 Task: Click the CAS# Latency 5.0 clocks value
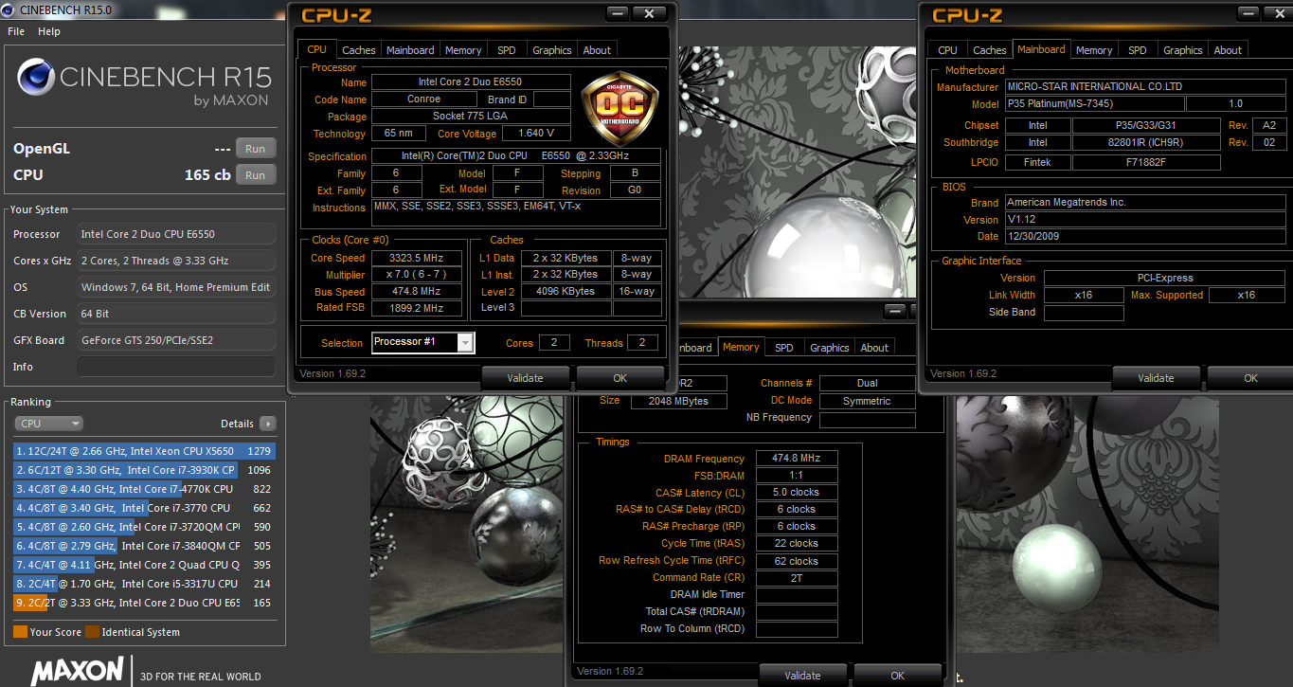(x=797, y=492)
